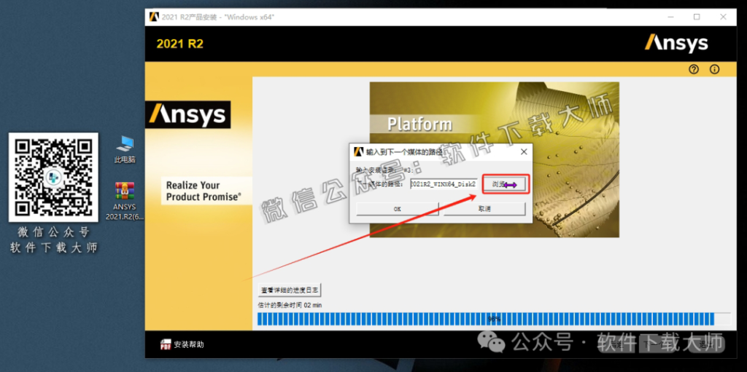The width and height of the screenshot is (747, 372).
Task: Click 取消 in the media path dialog
Action: click(x=484, y=209)
